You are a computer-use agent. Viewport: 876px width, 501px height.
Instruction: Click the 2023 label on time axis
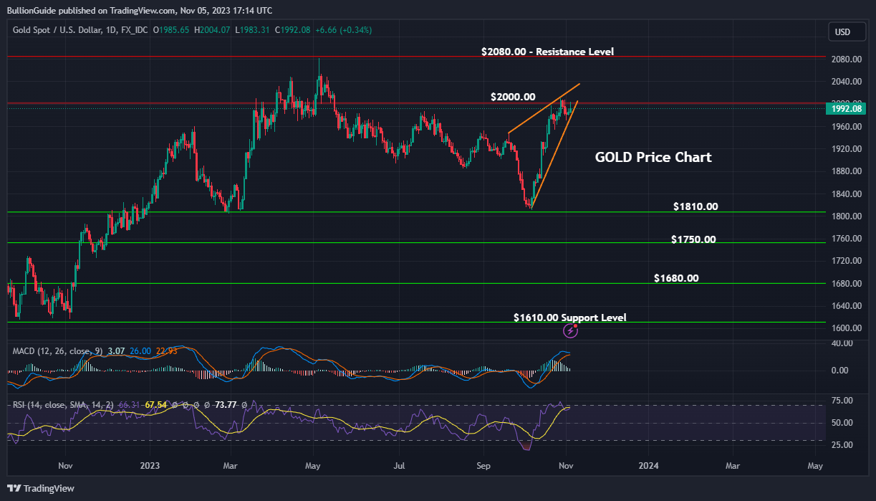pyautogui.click(x=149, y=465)
